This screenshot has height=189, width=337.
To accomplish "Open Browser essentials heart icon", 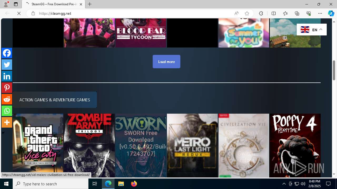I will coord(309,13).
